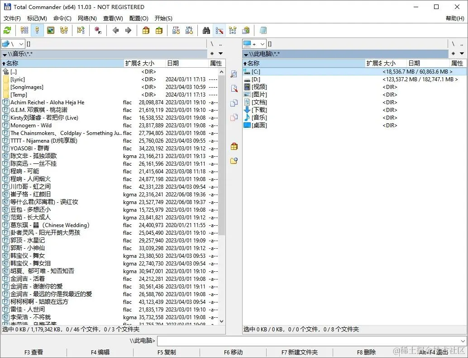This screenshot has height=358, width=468.
Task: Open the right panel directory history triangle
Action: click(462, 54)
